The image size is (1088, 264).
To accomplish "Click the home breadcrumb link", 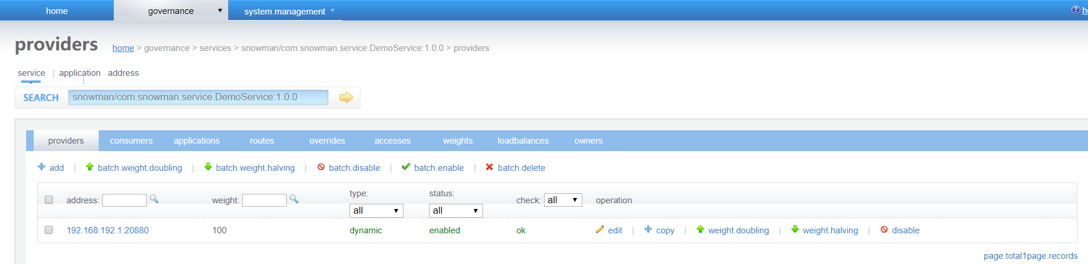I will [123, 48].
